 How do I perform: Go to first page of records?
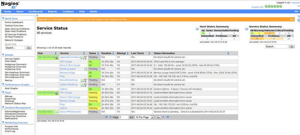pyautogui.click(x=106, y=117)
